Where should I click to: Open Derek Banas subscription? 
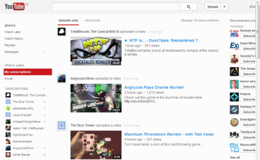pyautogui.click(x=21, y=155)
